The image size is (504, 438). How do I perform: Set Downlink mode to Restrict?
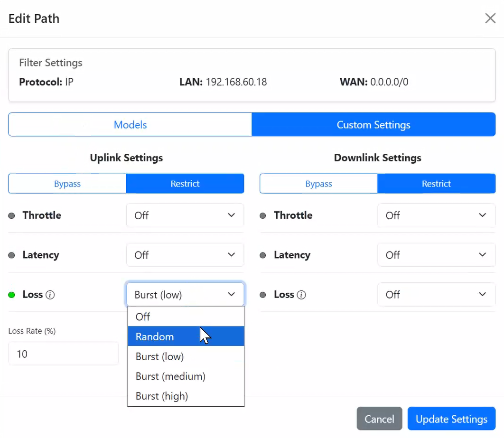436,184
